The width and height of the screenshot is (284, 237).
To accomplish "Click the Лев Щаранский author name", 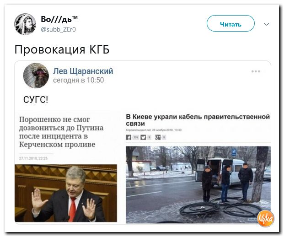I will tap(83, 71).
